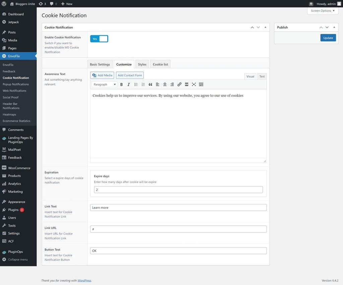Click inside the Expire days field
Image resolution: width=343 pixels, height=285 pixels.
coord(178,189)
